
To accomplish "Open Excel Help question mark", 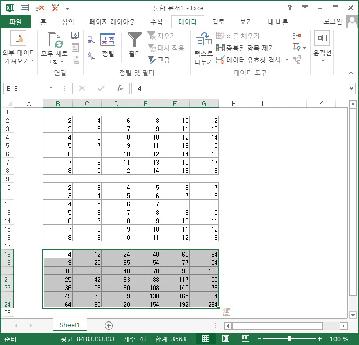I will pyautogui.click(x=289, y=8).
